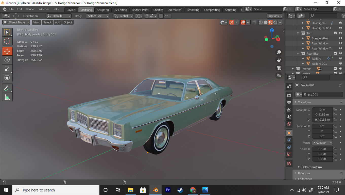Toggle visibility of the Tailight object
This screenshot has width=345, height=195.
click(x=340, y=59)
